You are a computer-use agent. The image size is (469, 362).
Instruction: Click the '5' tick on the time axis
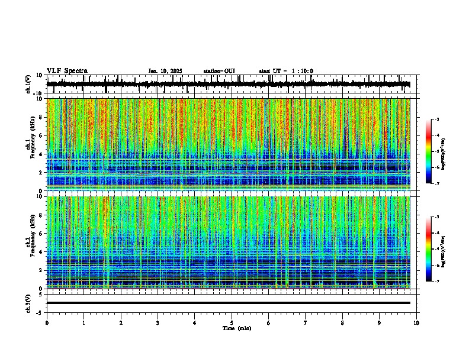232,323
